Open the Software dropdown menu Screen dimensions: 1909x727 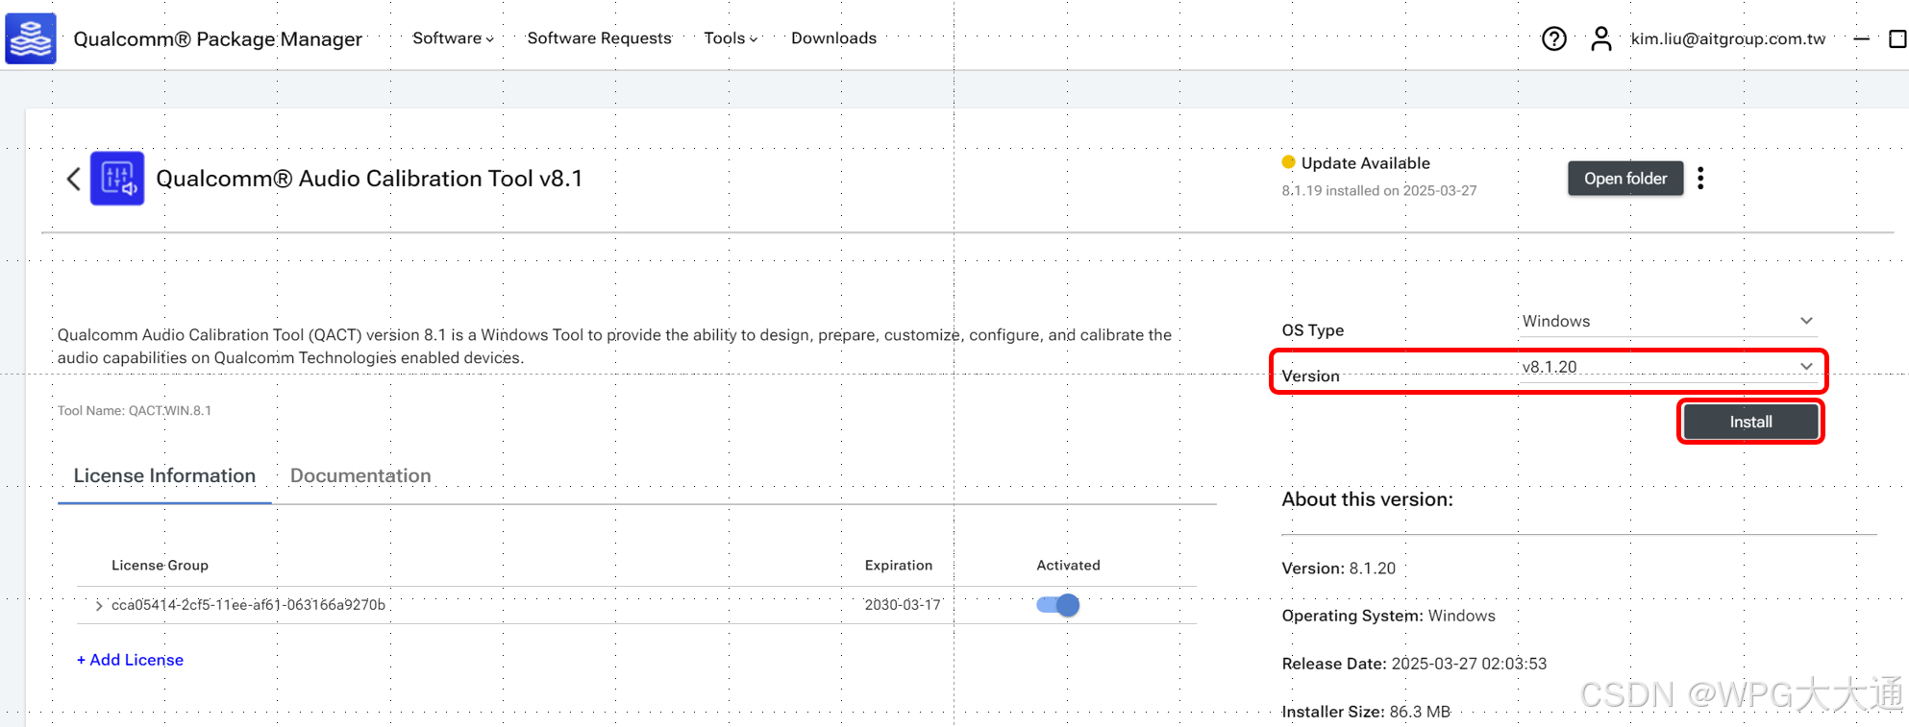pyautogui.click(x=453, y=38)
